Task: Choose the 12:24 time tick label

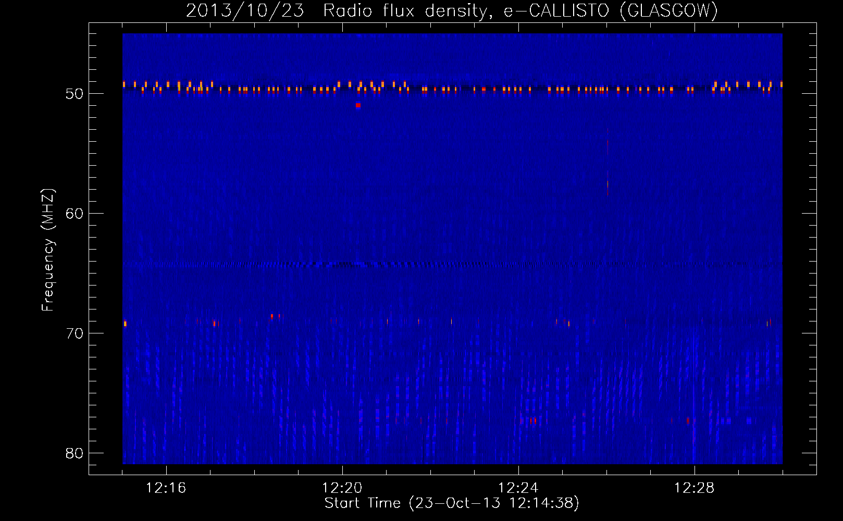Action: pyautogui.click(x=518, y=488)
